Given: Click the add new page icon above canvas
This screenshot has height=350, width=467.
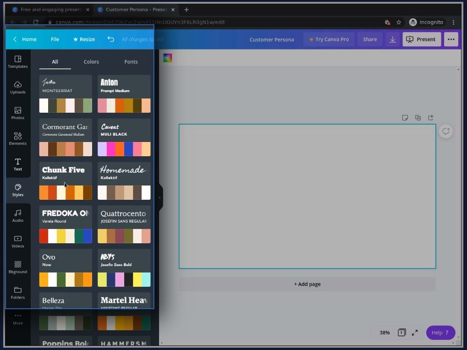Looking at the screenshot, I should (431, 118).
